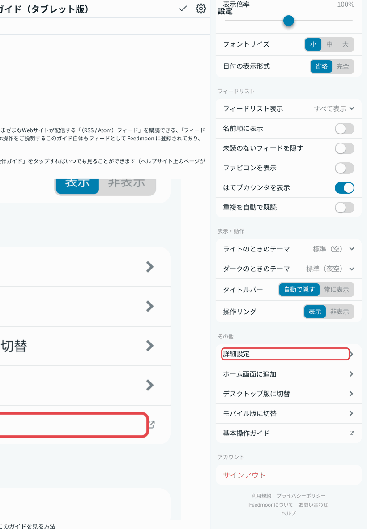This screenshot has width=367, height=529.
Task: Select モバイル版に切替 menu row
Action: click(x=289, y=413)
